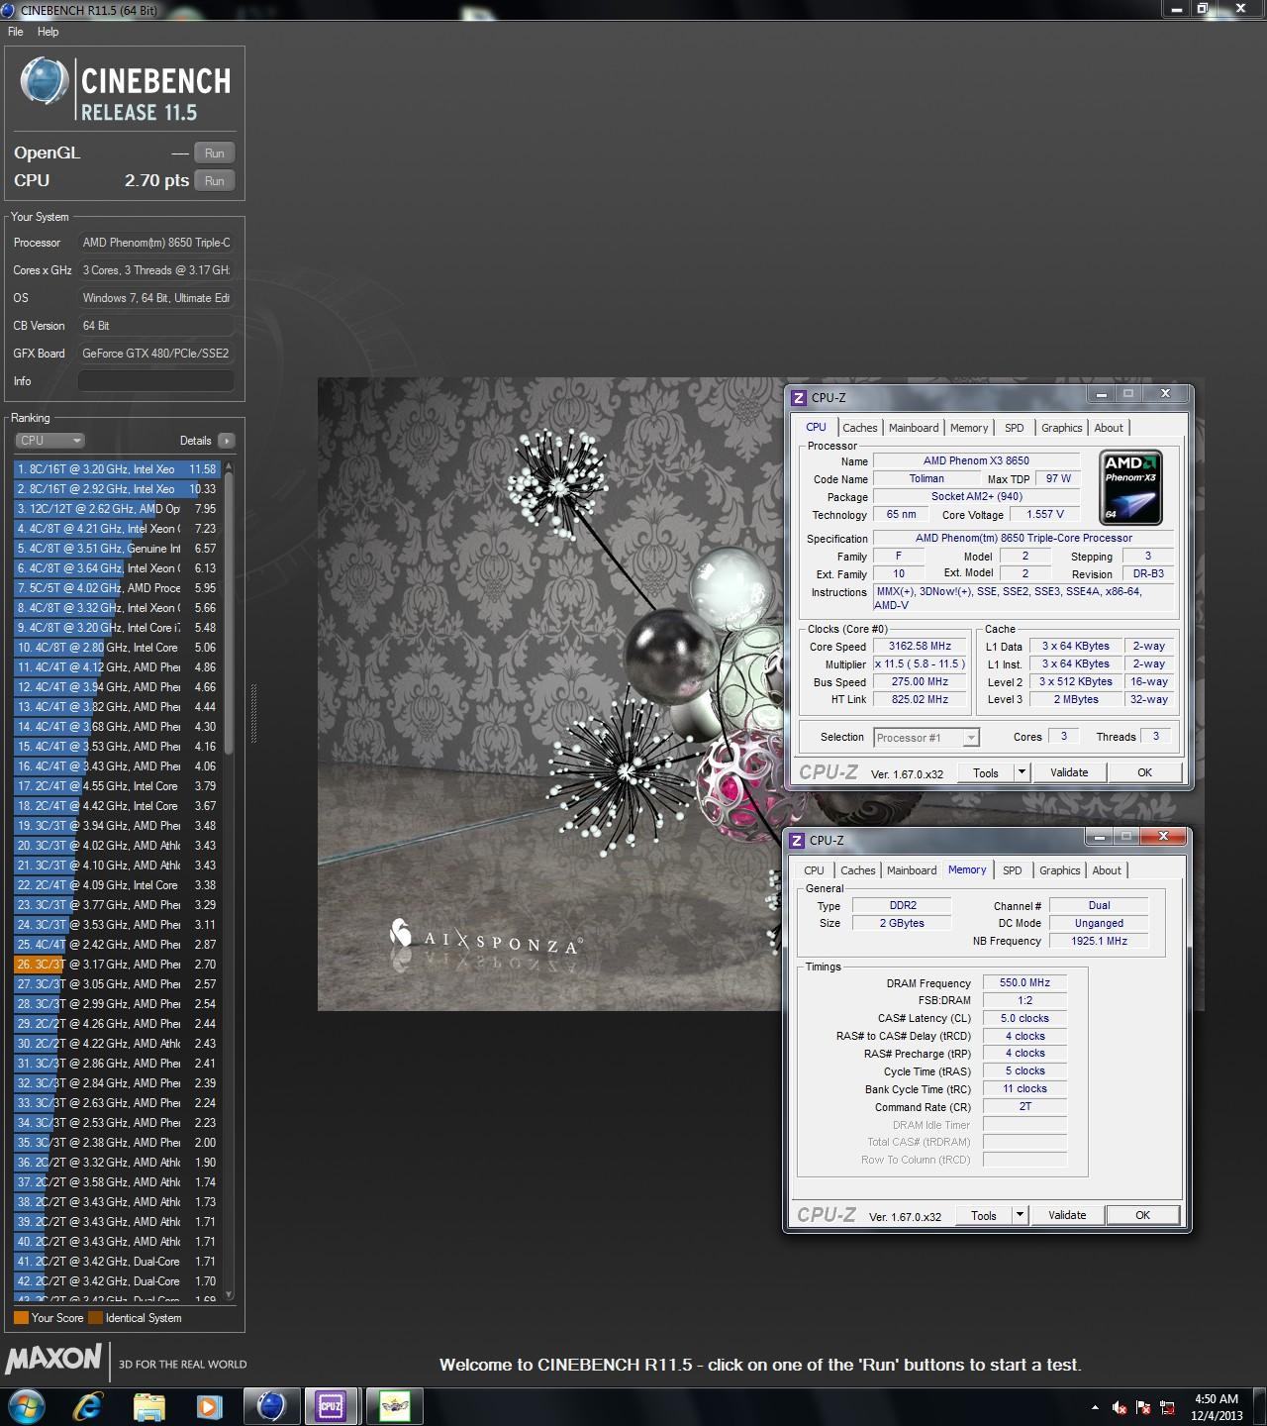Click the Core Speed value 3162.58 MHz
The image size is (1267, 1426).
click(x=921, y=647)
